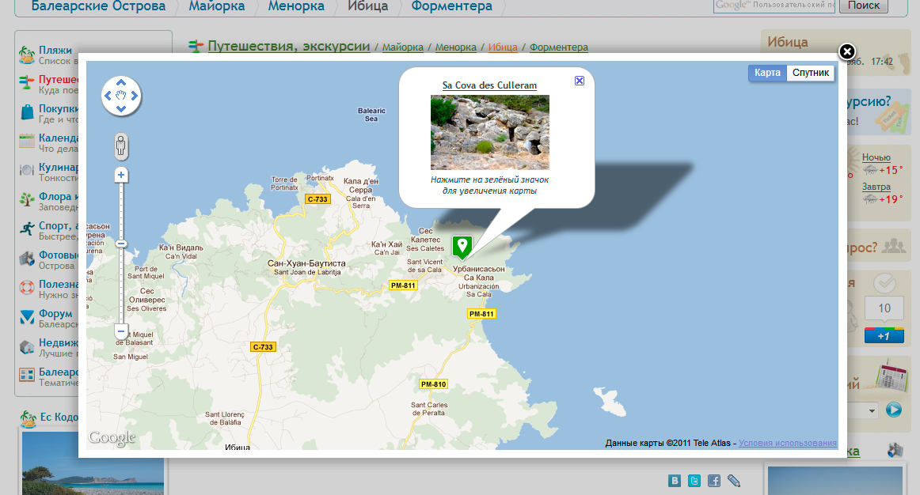Open the Sa Cova des Culleram title link

[x=489, y=85]
